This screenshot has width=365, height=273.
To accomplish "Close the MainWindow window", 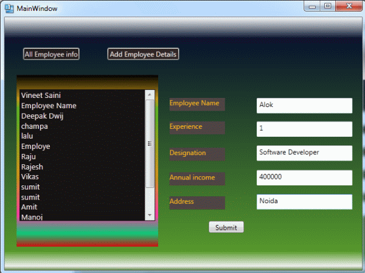I will click(x=349, y=6).
